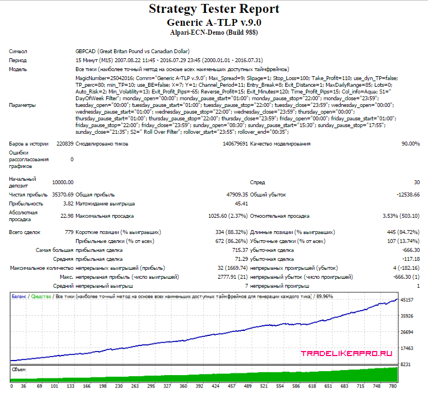
Task: Click consecutive losses value 4 (-182.16)
Action: pyautogui.click(x=406, y=268)
